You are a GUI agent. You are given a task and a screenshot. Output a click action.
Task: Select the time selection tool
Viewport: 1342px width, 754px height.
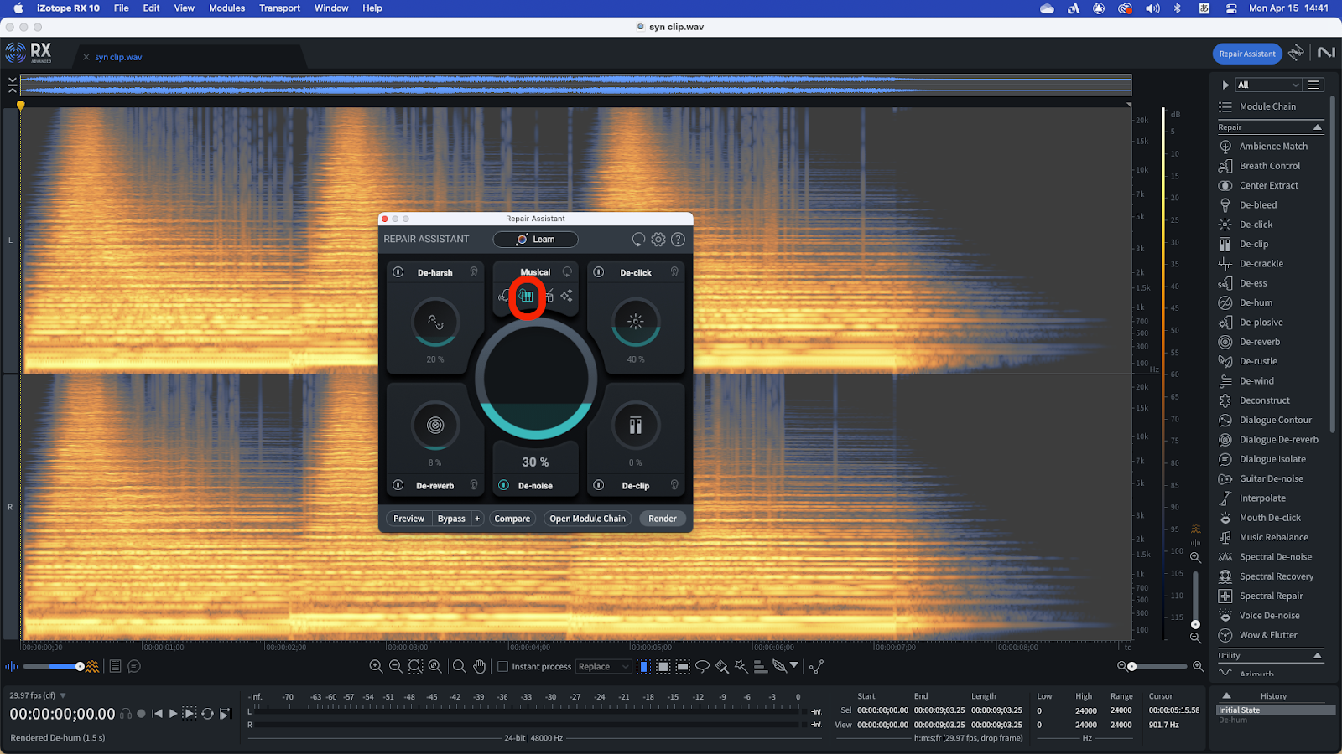pos(643,667)
